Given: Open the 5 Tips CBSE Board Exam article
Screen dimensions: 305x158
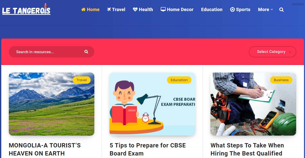Looking at the screenshot, I should click(148, 149).
